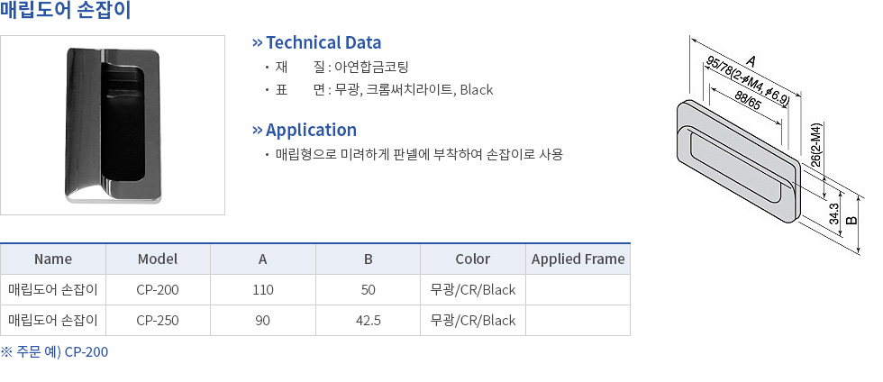Click the 매립도어 손잡이 page title
Screen dimensions: 883x382
point(65,11)
